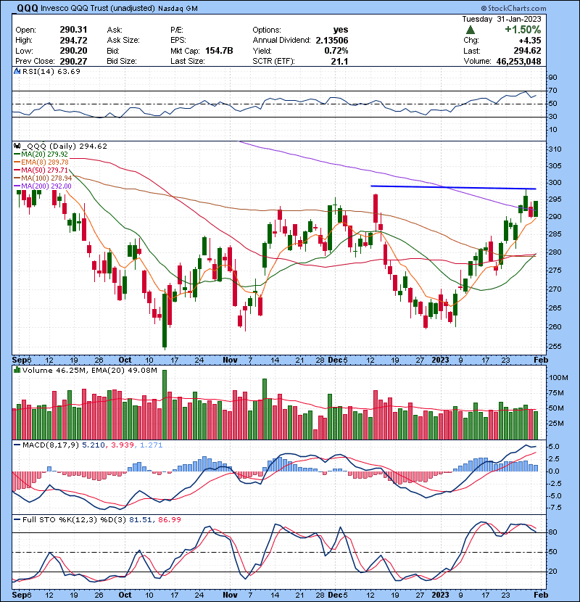Screen dimensions: 580x602
Task: Click the Oct label on the price chart date axis
Action: click(125, 360)
